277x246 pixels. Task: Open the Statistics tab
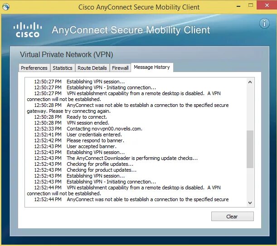(x=63, y=68)
